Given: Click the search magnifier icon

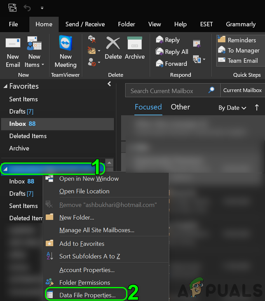Looking at the screenshot, I should 211,89.
